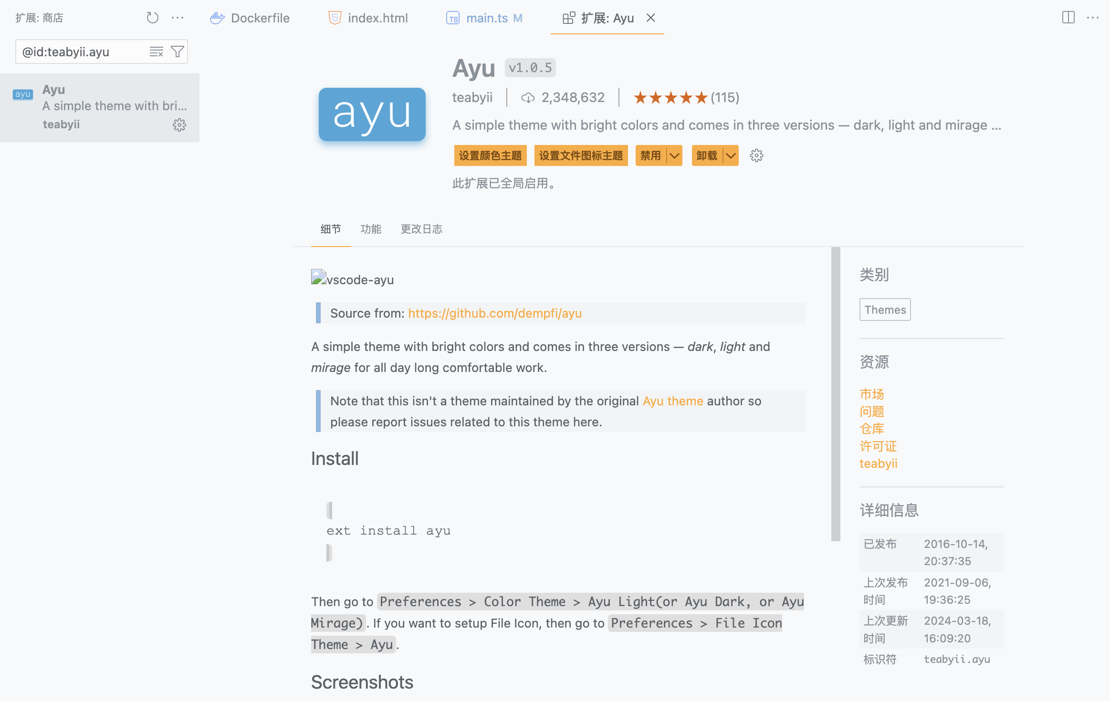Image resolution: width=1110 pixels, height=701 pixels.
Task: Click the filter extensions funnel icon
Action: 178,52
